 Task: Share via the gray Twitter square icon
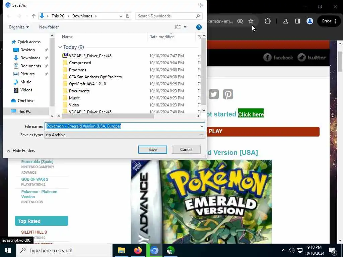pos(213,94)
